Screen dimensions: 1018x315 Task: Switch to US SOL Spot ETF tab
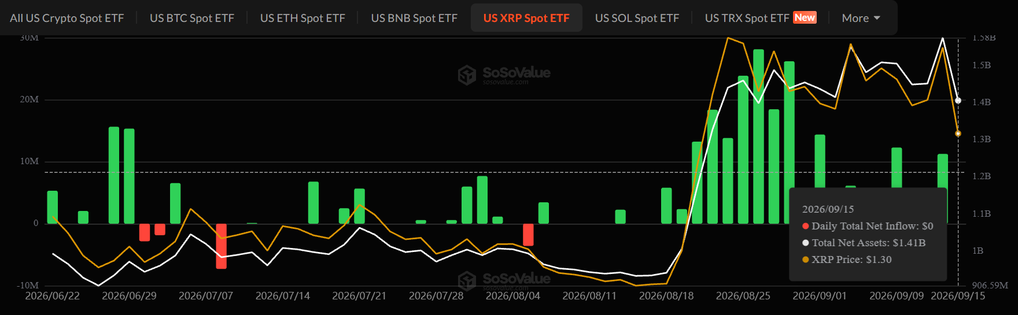(637, 18)
